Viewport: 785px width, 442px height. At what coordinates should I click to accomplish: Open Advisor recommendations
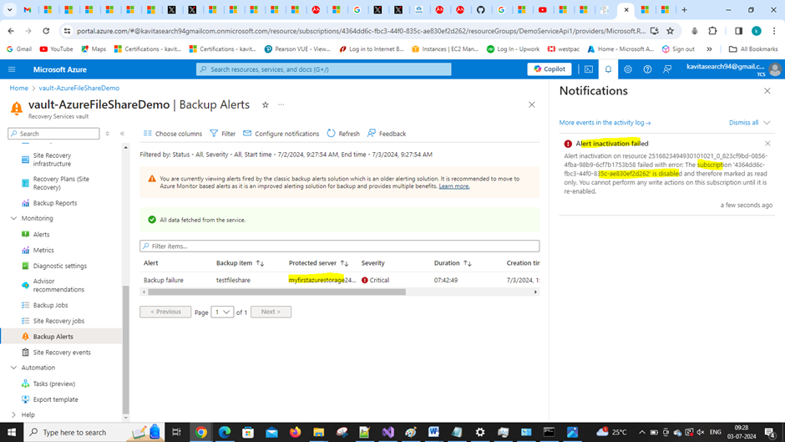click(x=58, y=285)
